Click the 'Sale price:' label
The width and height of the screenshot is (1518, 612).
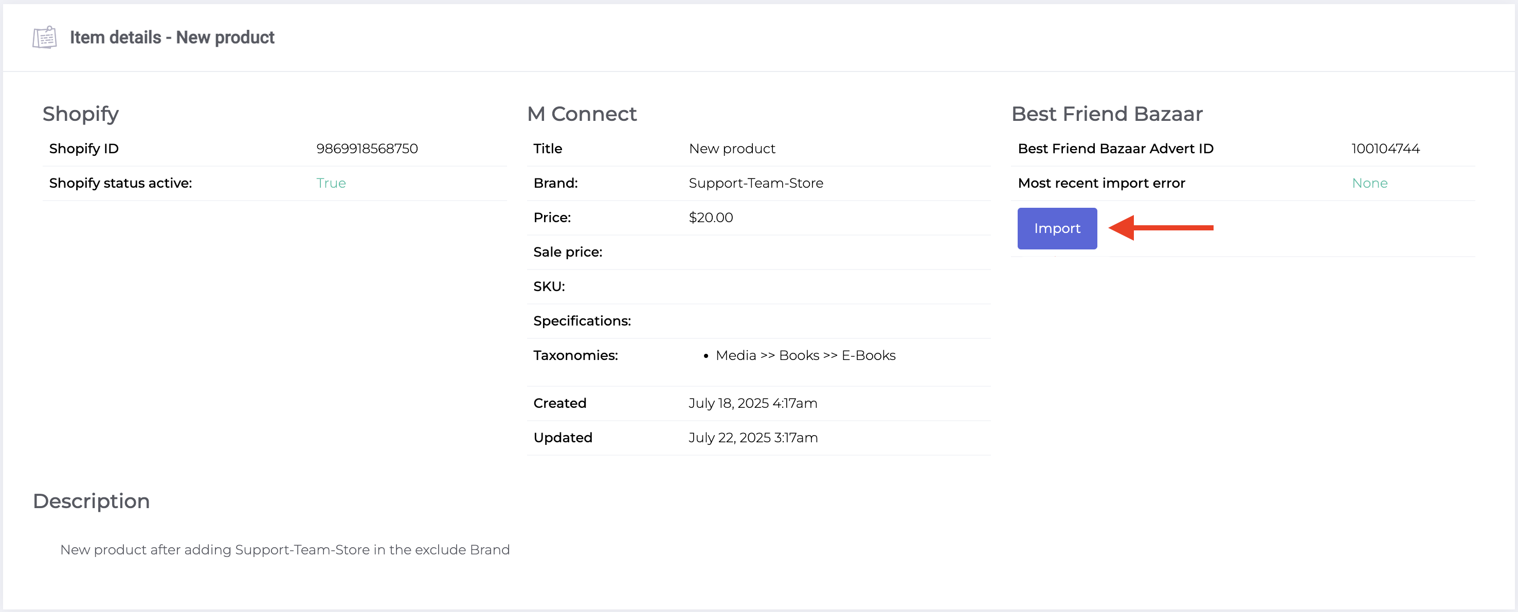[568, 253]
